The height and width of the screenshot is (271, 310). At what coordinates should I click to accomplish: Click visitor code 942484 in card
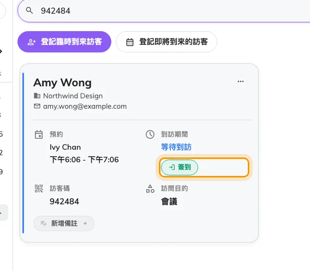click(64, 202)
